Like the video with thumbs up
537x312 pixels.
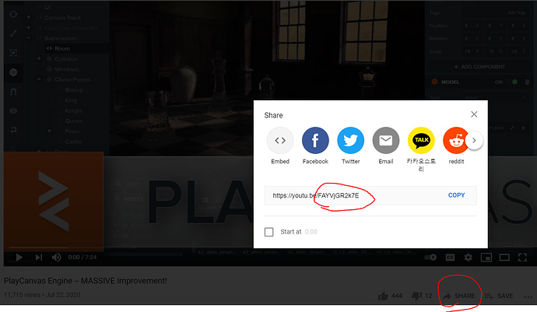(x=384, y=296)
